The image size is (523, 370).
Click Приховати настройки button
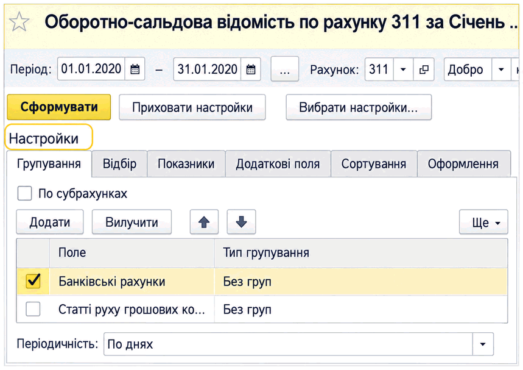pos(192,107)
